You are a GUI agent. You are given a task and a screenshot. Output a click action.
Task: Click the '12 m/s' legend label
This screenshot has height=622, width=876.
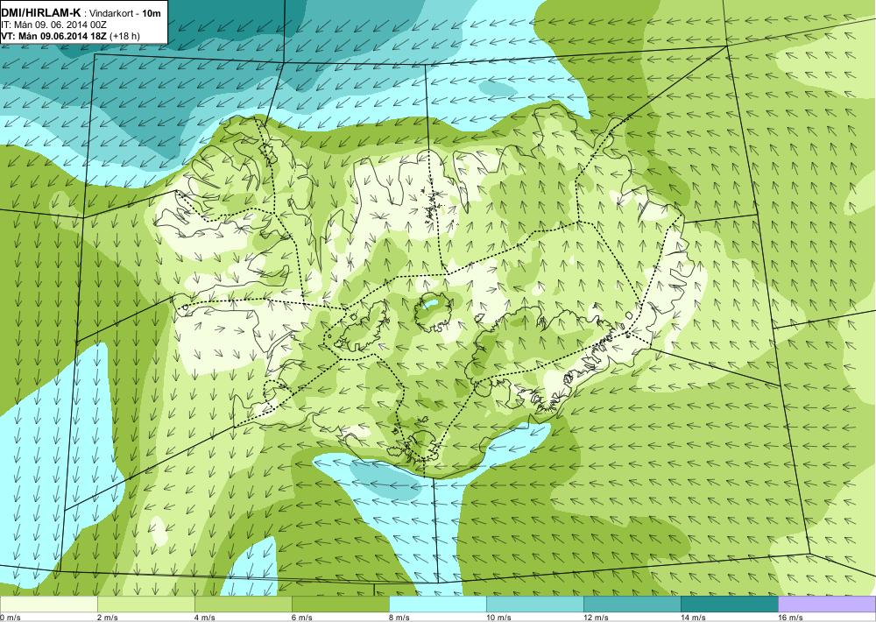[596, 618]
